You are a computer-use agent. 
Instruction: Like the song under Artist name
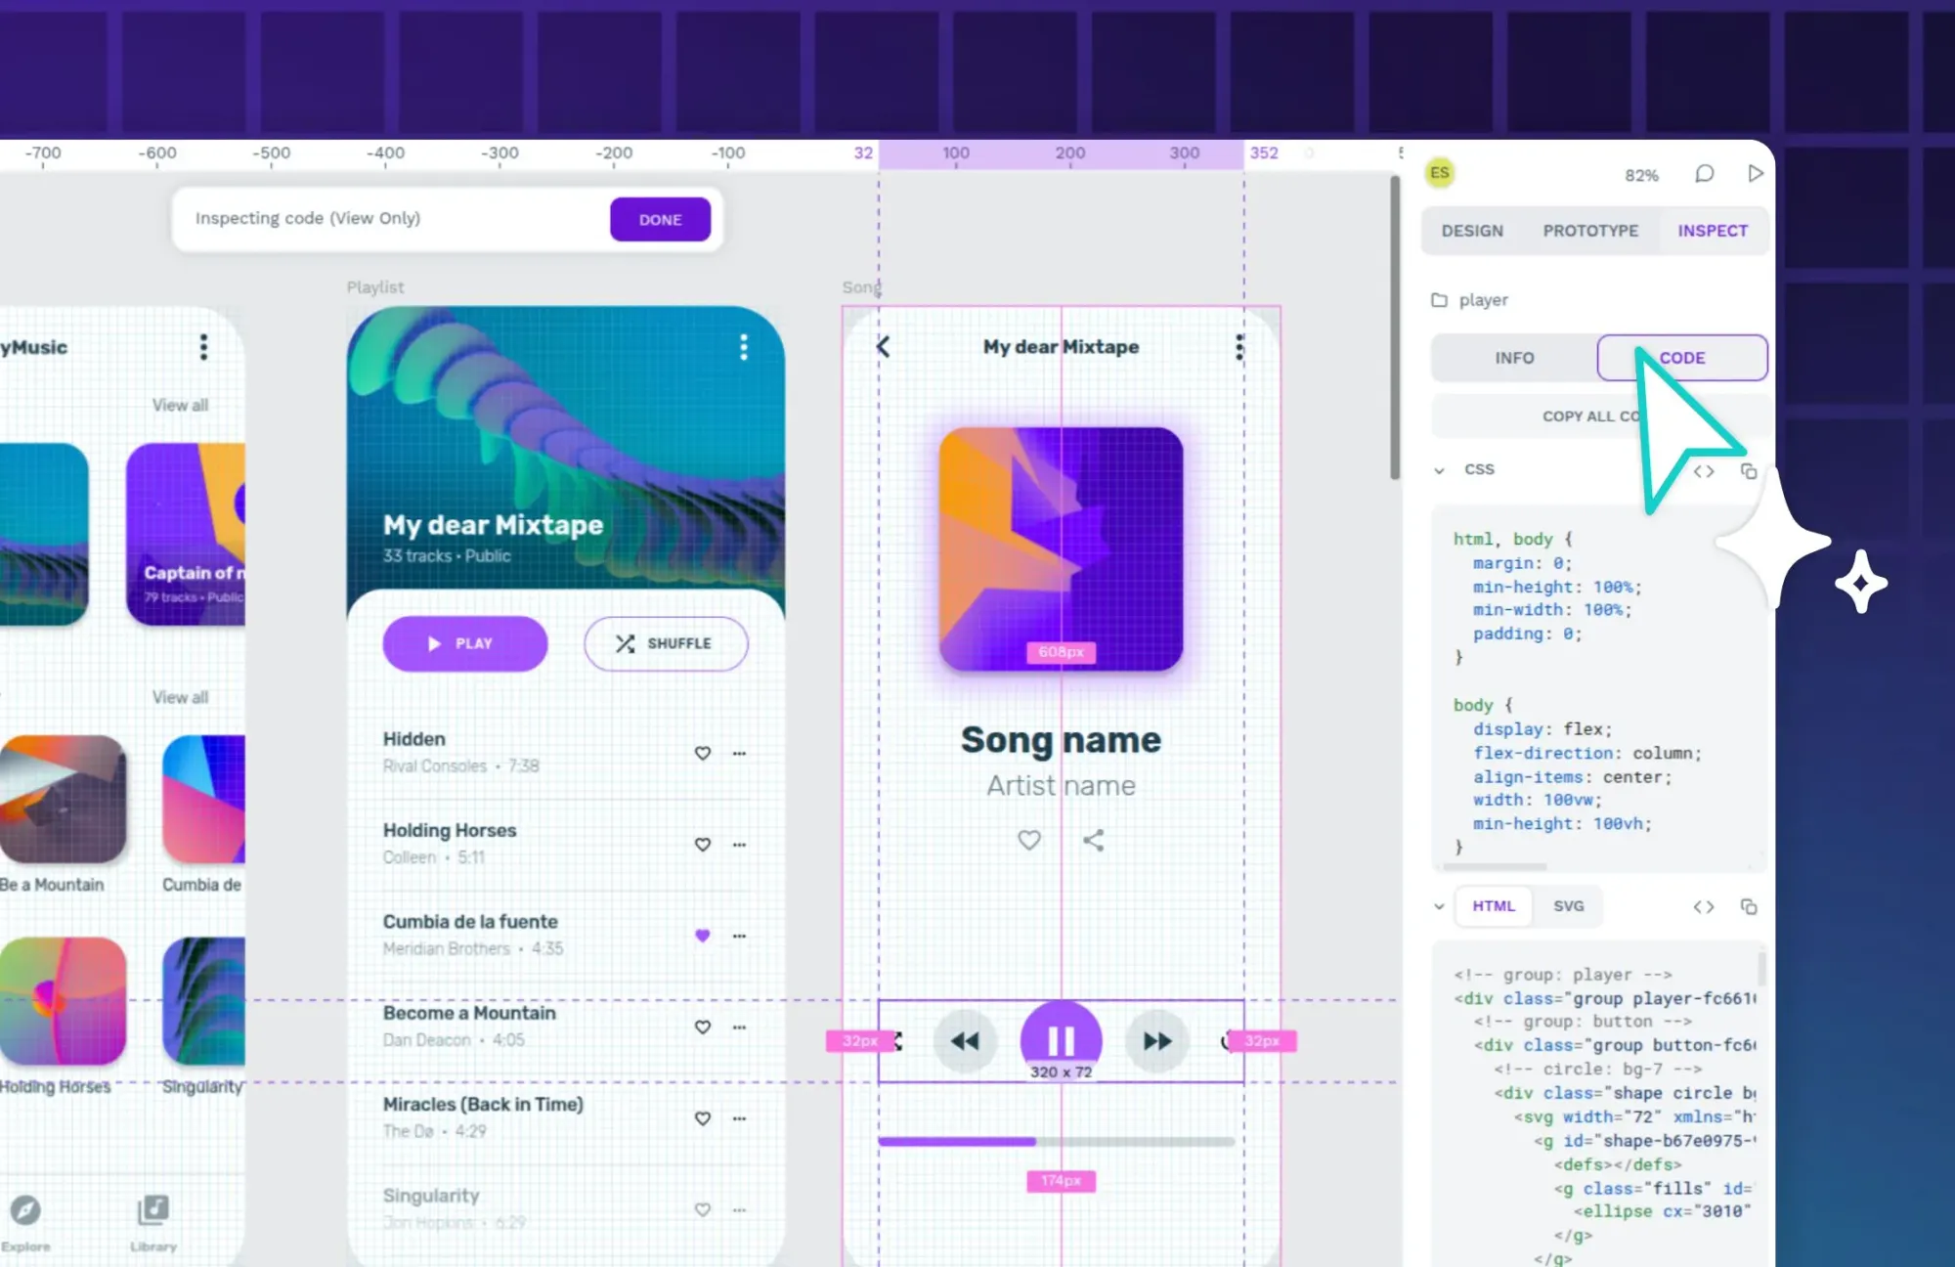[1028, 840]
